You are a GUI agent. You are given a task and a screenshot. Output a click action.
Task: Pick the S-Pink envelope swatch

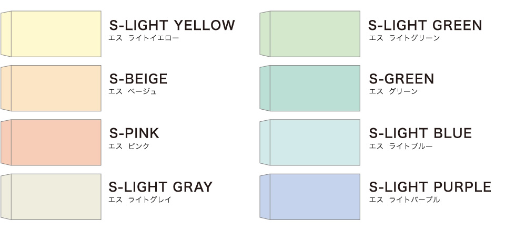tap(52, 142)
